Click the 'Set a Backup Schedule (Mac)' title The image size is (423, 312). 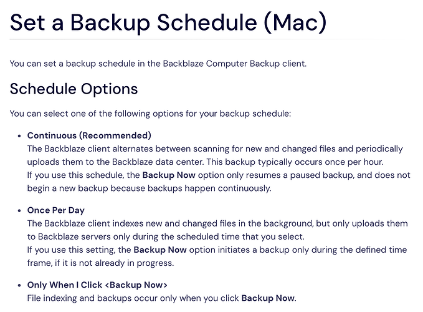[x=168, y=23]
